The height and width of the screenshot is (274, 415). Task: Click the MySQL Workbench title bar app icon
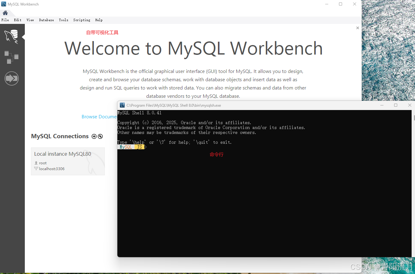click(4, 4)
